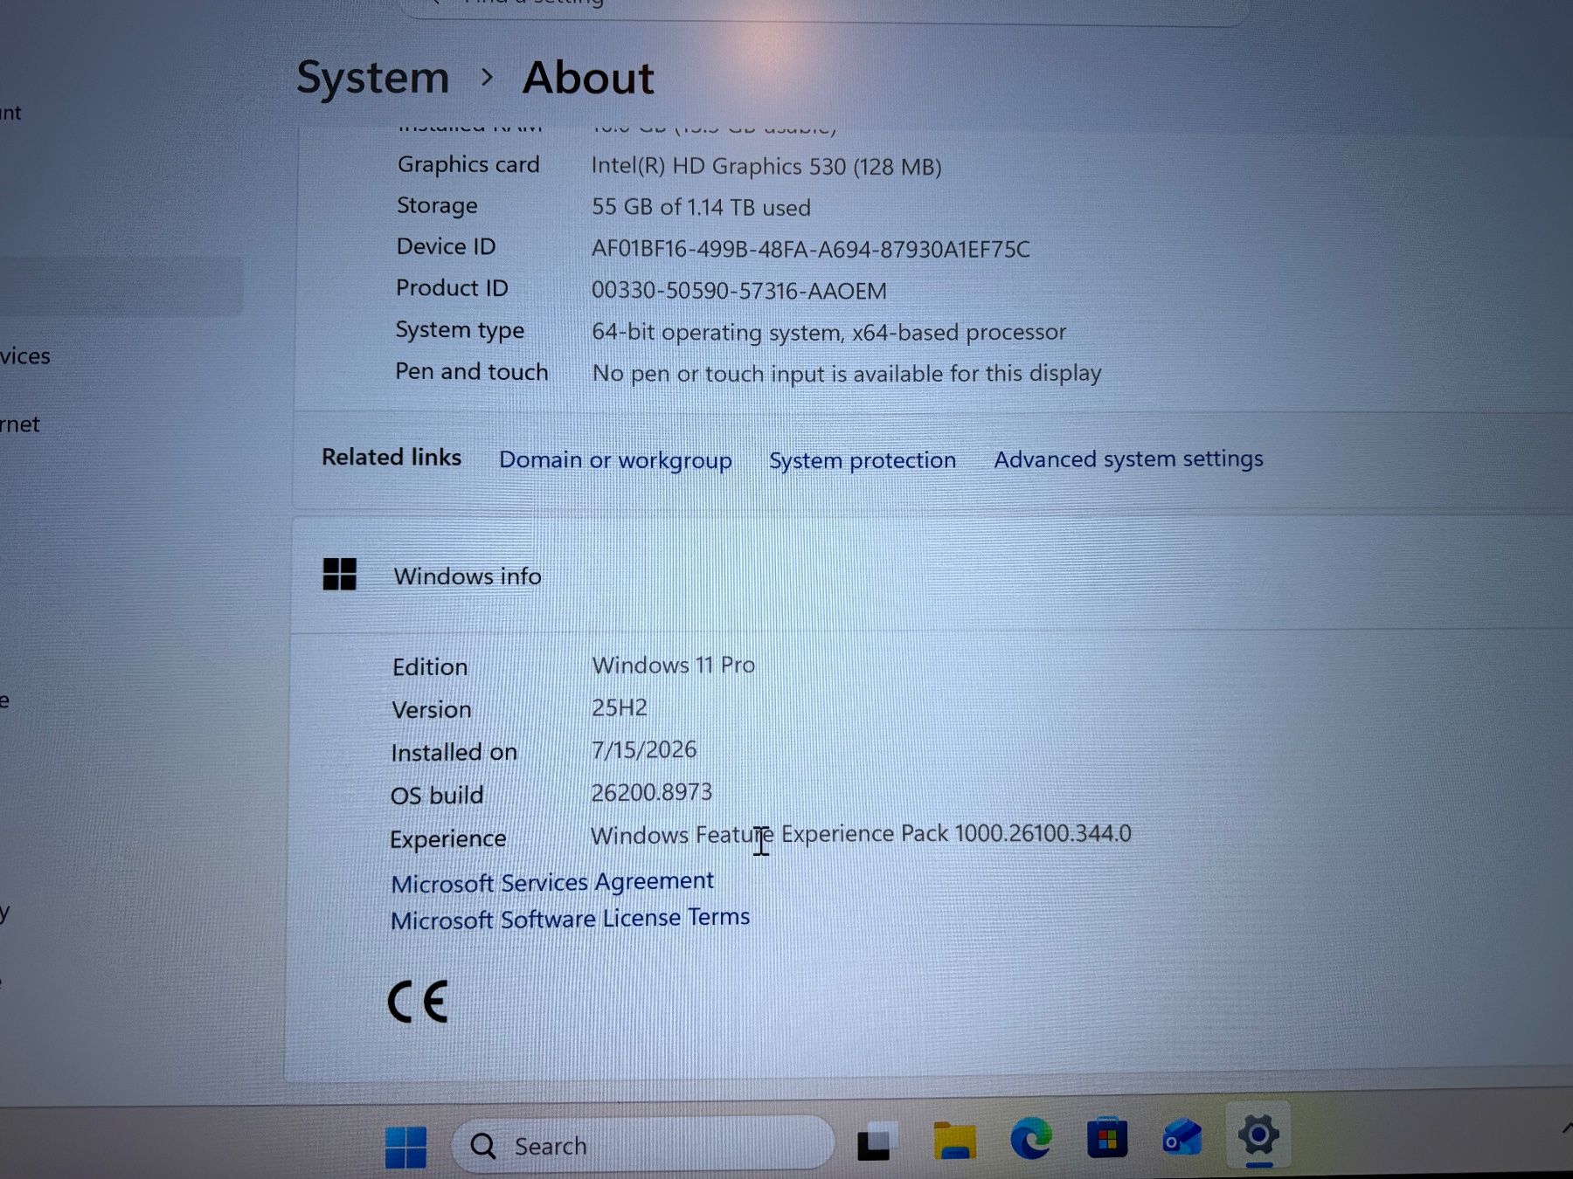Screen dimensions: 1573x1179
Task: Click the Storage label
Action: click(437, 206)
